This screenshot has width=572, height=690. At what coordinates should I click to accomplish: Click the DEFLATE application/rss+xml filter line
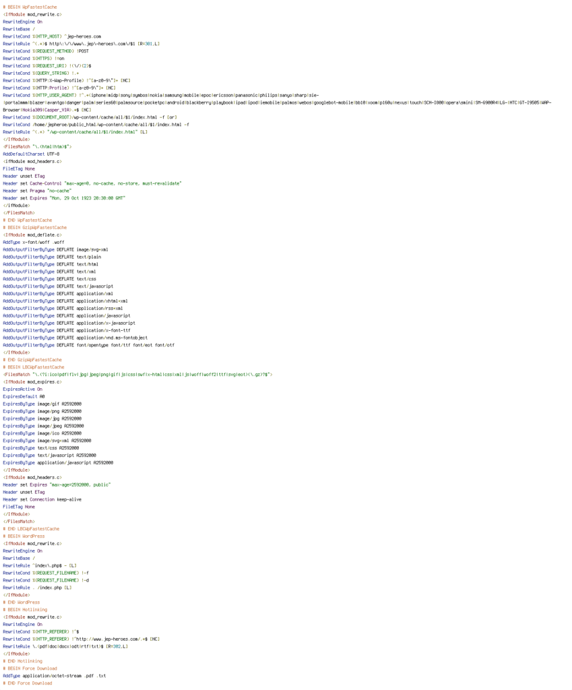coord(63,309)
